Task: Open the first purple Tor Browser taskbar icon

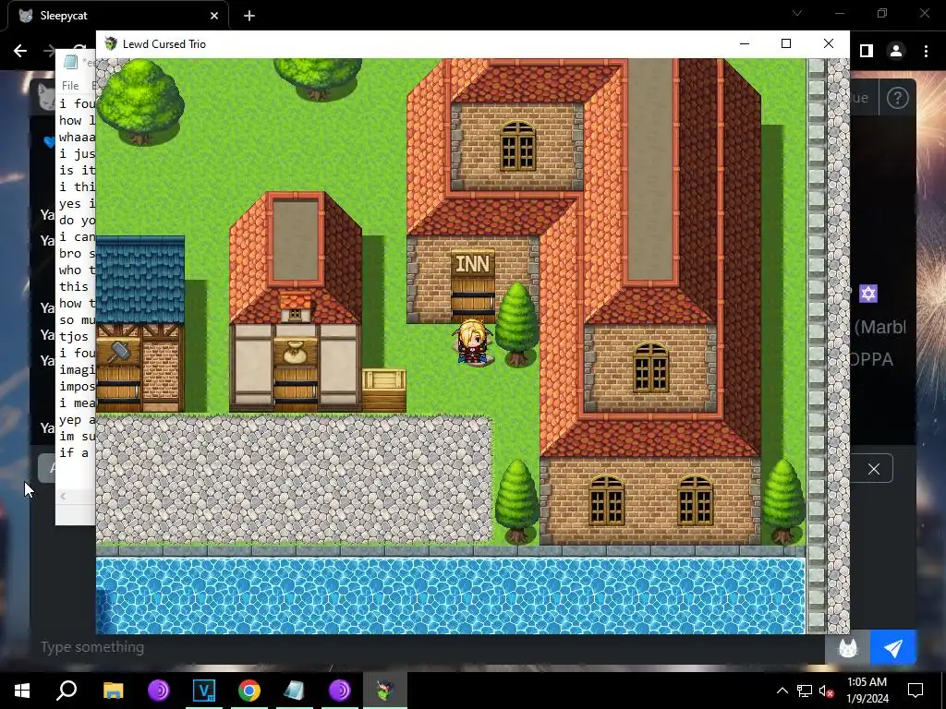Action: tap(159, 691)
